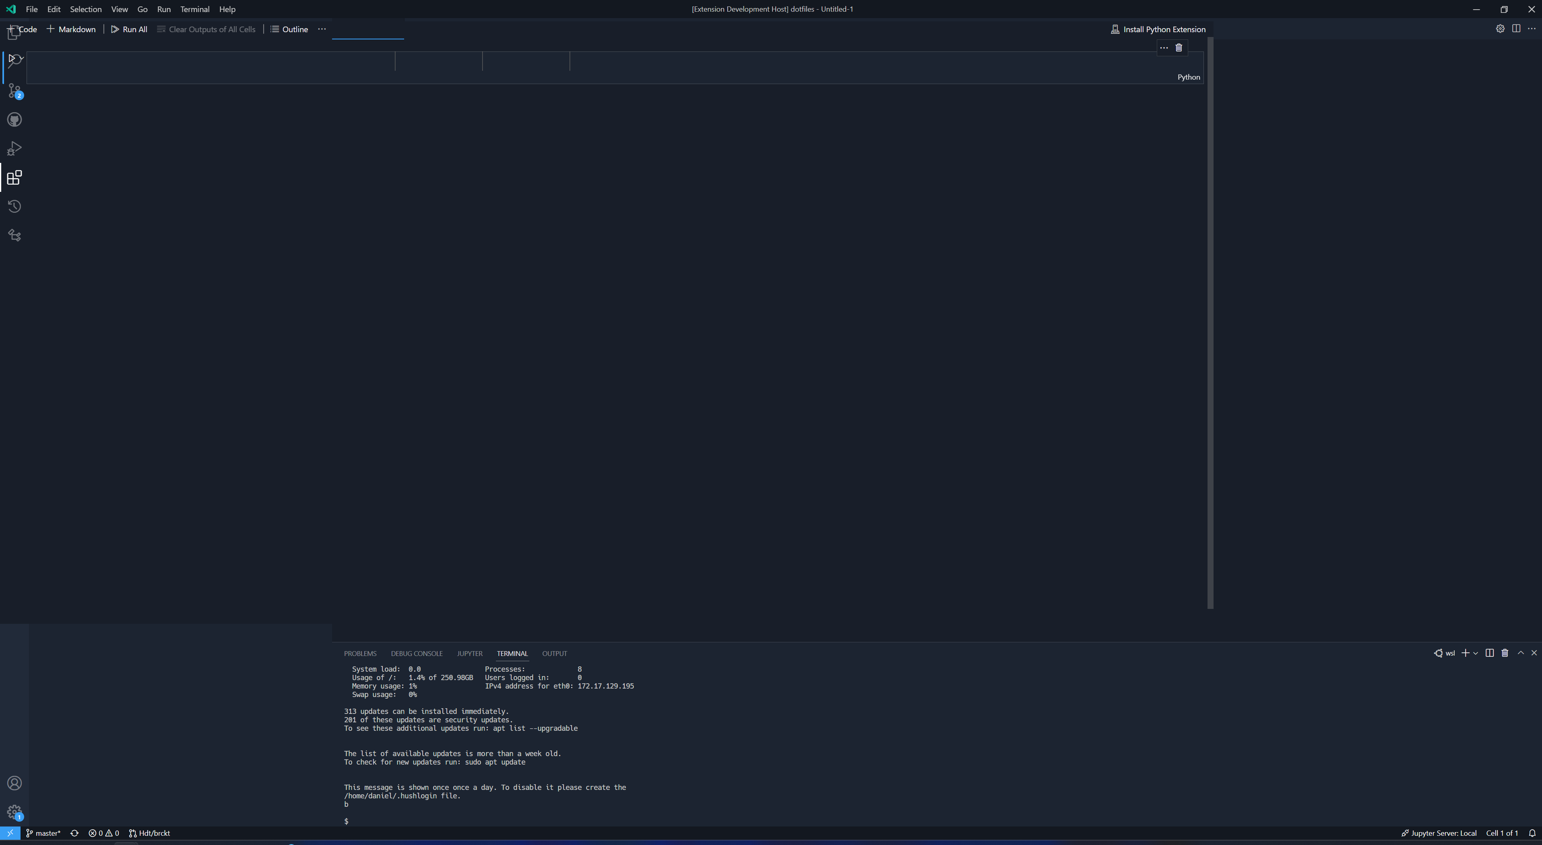Viewport: 1542px width, 845px height.
Task: Open the Run and Debug sidebar icon
Action: tap(14, 148)
